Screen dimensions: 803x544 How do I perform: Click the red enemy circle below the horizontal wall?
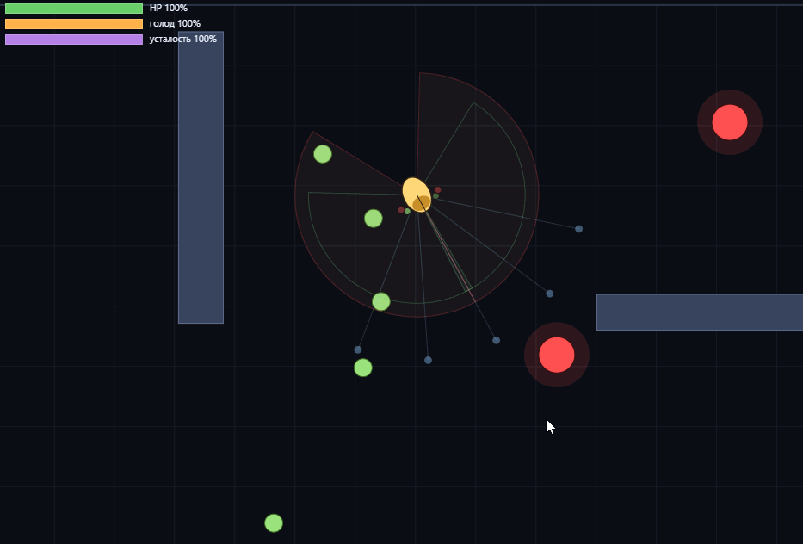click(557, 355)
